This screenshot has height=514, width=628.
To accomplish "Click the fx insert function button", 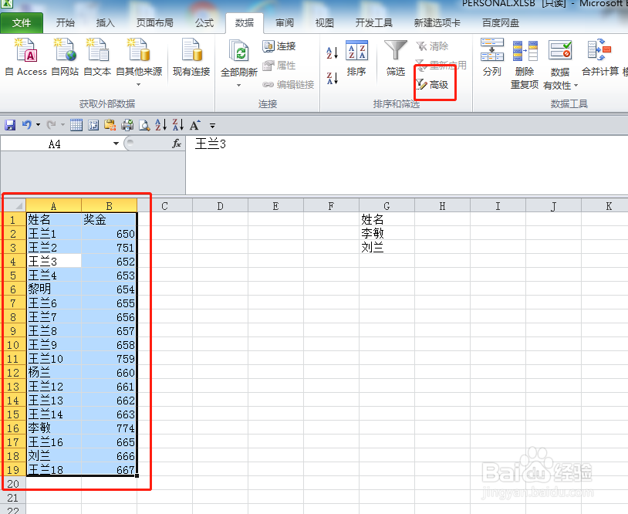I will tap(177, 144).
